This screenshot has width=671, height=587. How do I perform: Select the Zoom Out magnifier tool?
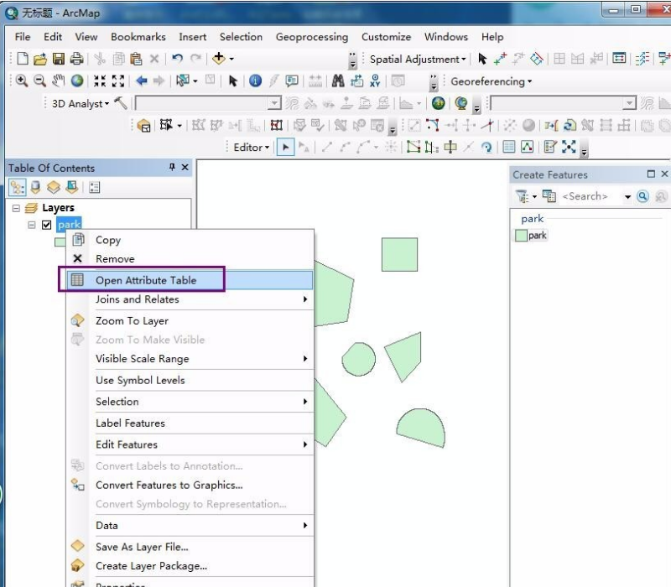(39, 81)
